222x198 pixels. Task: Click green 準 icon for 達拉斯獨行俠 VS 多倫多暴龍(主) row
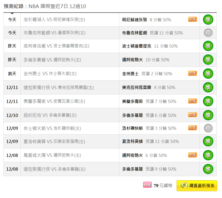[x=208, y=169]
